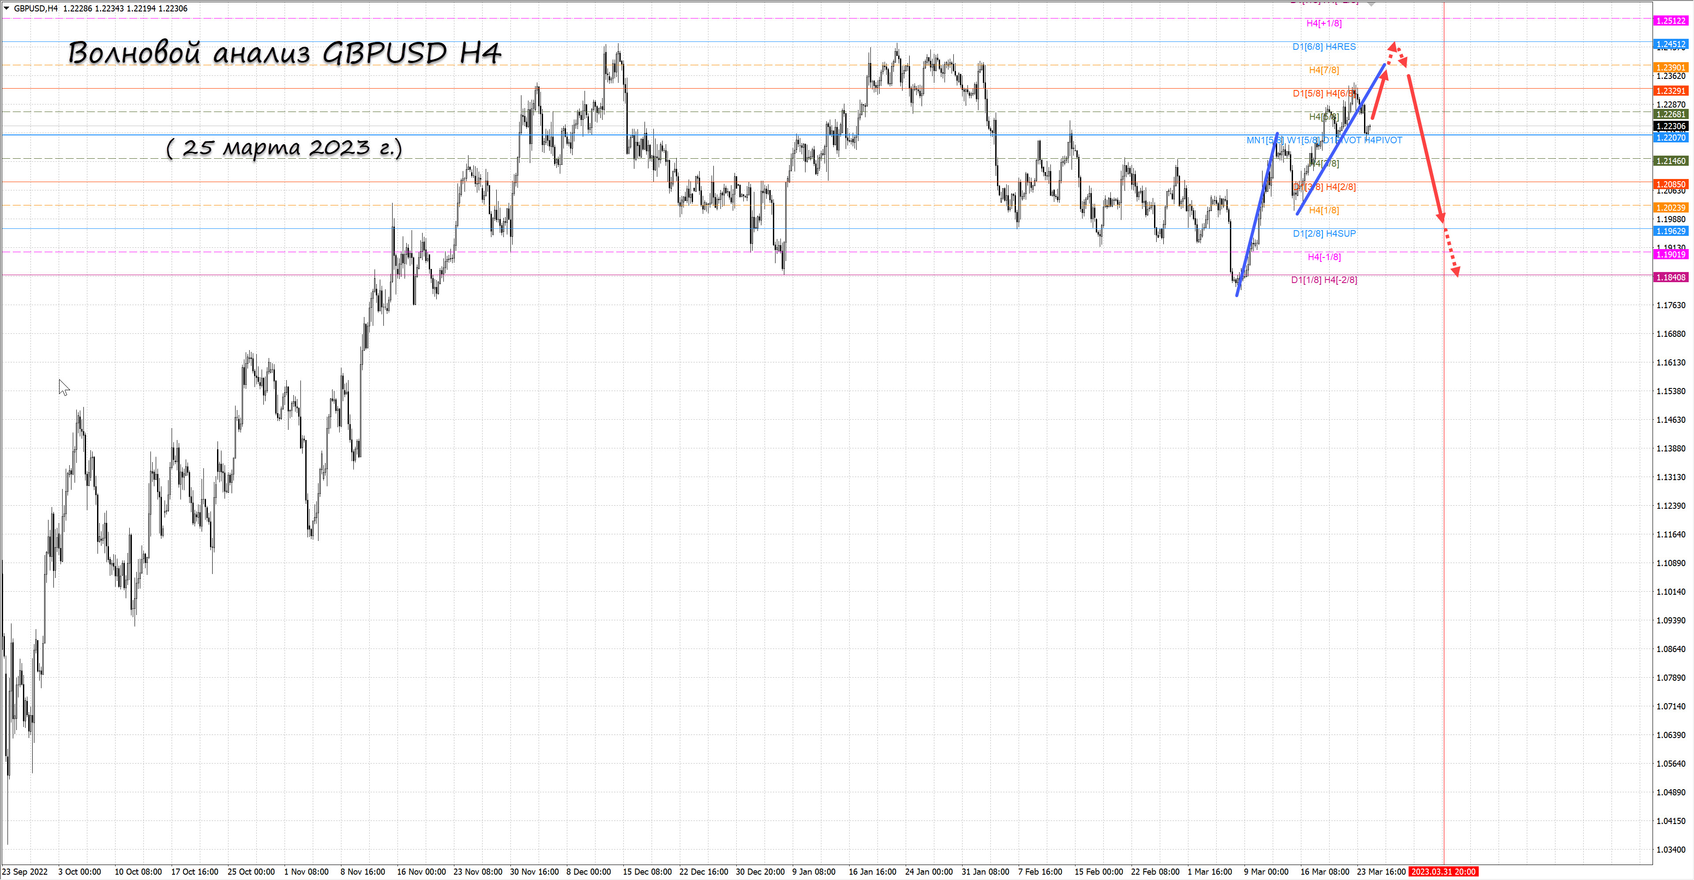Click price scale value 1.03400

[1670, 850]
